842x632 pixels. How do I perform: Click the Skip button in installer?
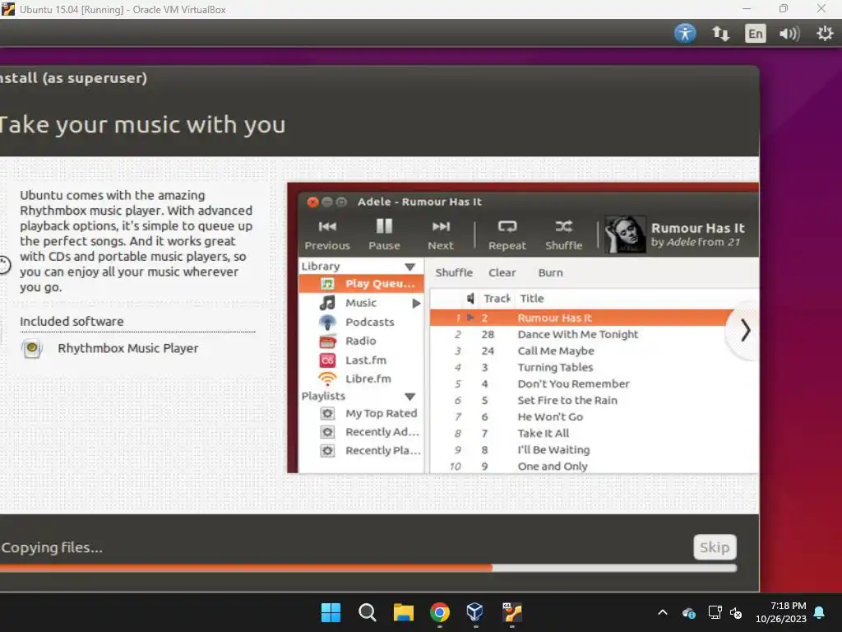point(715,547)
